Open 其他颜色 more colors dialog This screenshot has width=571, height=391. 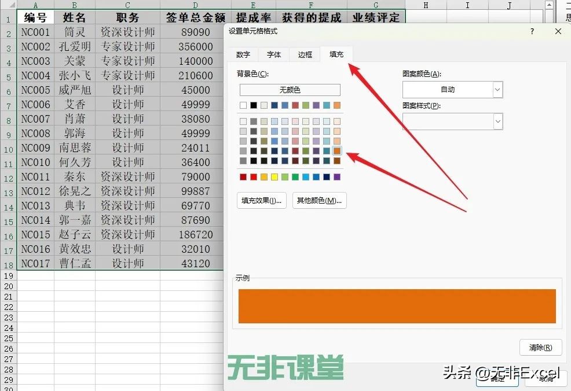tap(319, 200)
